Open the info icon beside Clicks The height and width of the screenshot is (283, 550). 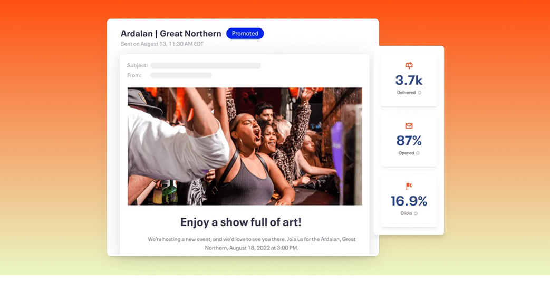(416, 213)
